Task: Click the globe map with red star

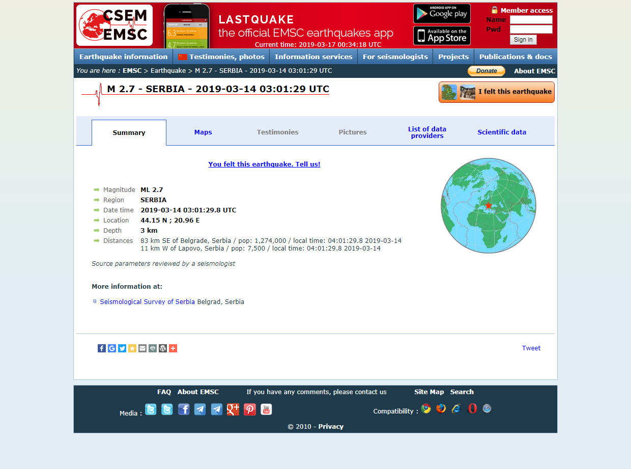Action: click(489, 206)
